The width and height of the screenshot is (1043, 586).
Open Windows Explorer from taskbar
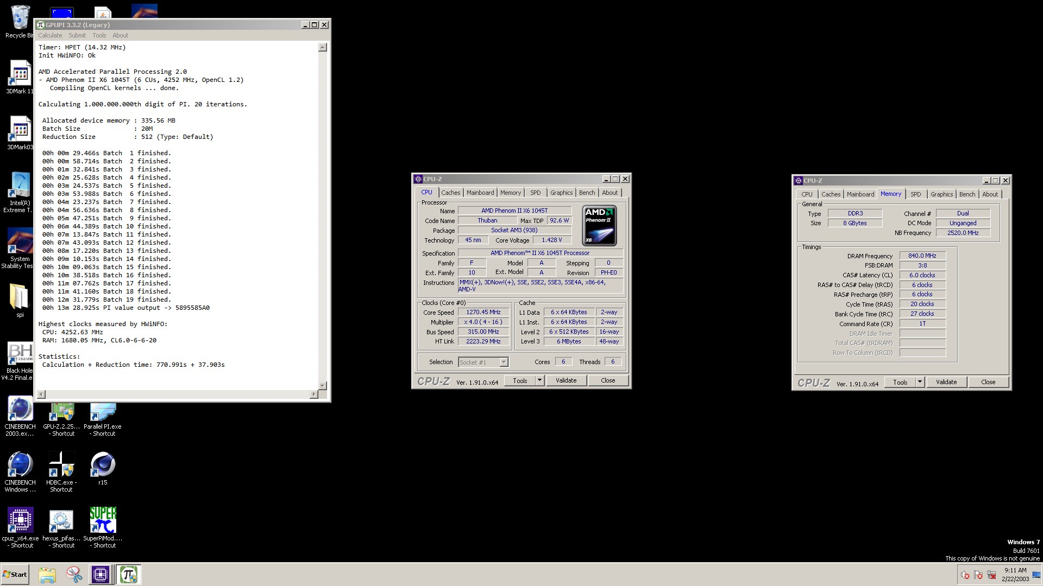click(47, 575)
